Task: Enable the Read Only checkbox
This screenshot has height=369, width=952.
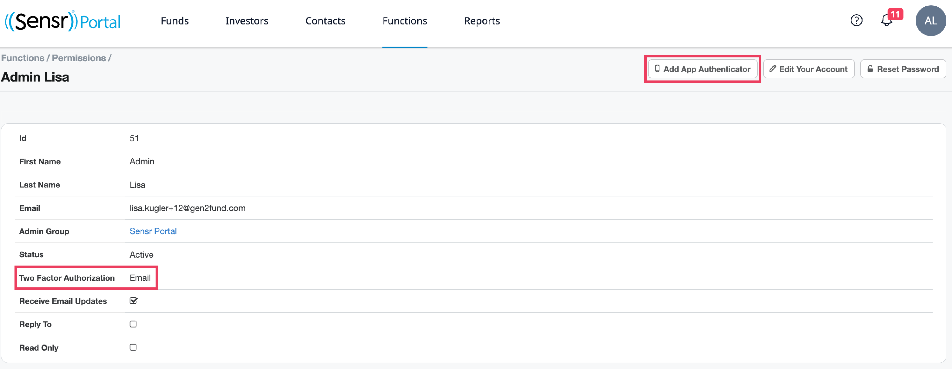Action: pos(133,347)
